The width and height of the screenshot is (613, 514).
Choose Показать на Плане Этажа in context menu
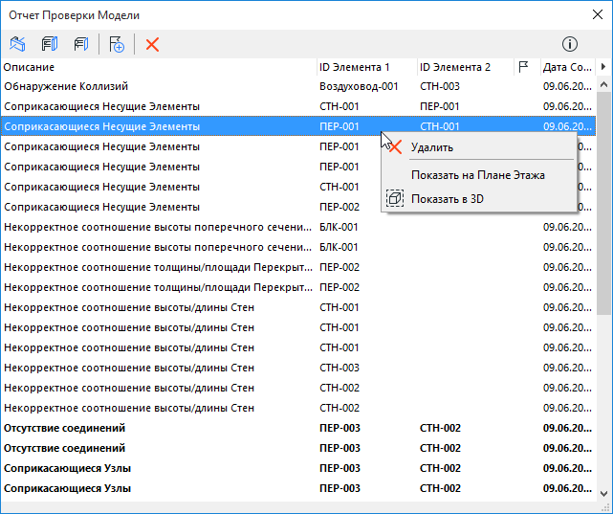pos(478,175)
